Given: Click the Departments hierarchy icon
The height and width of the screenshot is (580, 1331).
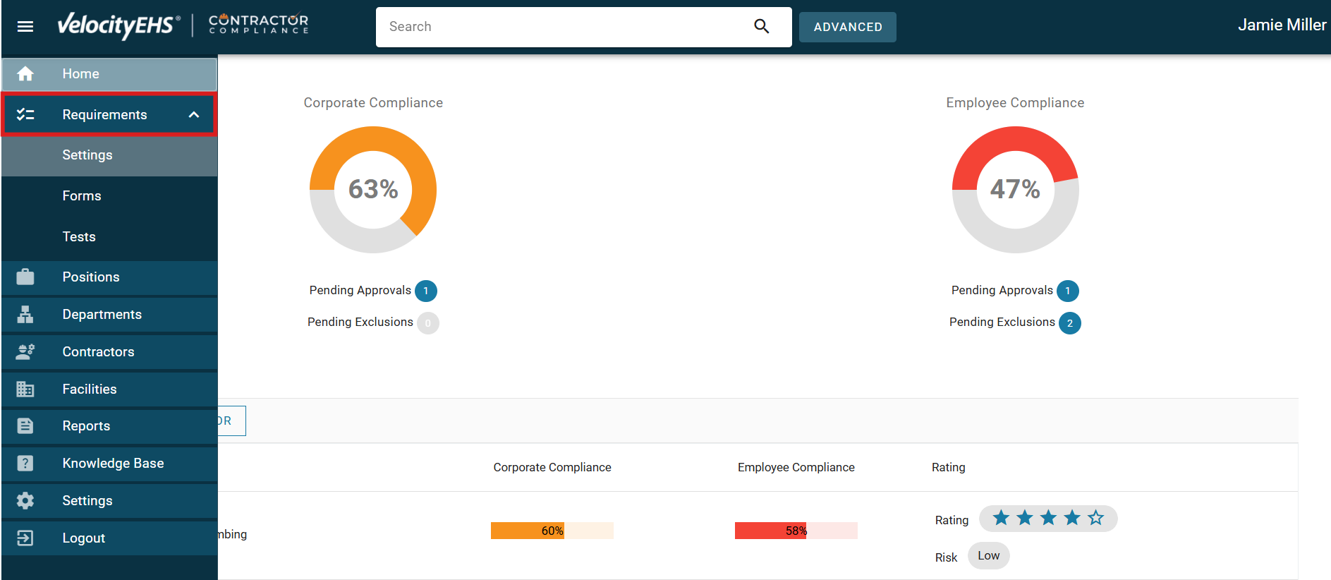Looking at the screenshot, I should point(25,315).
